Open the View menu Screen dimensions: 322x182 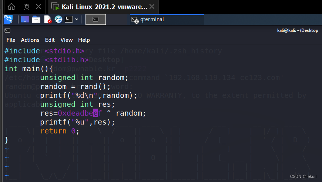(67, 40)
